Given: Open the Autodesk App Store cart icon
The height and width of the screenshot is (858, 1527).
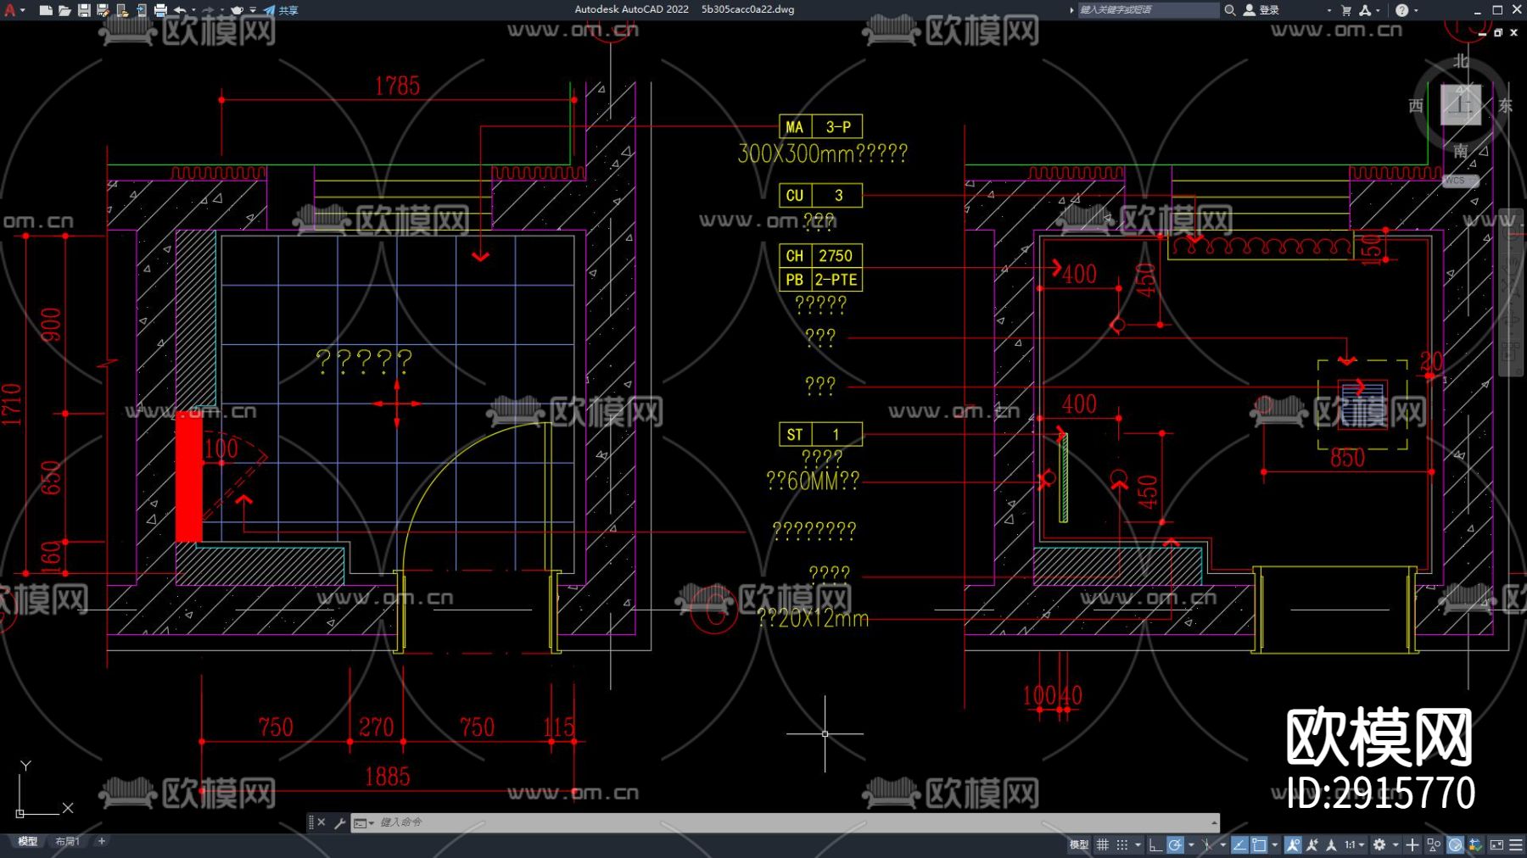Looking at the screenshot, I should (1346, 10).
